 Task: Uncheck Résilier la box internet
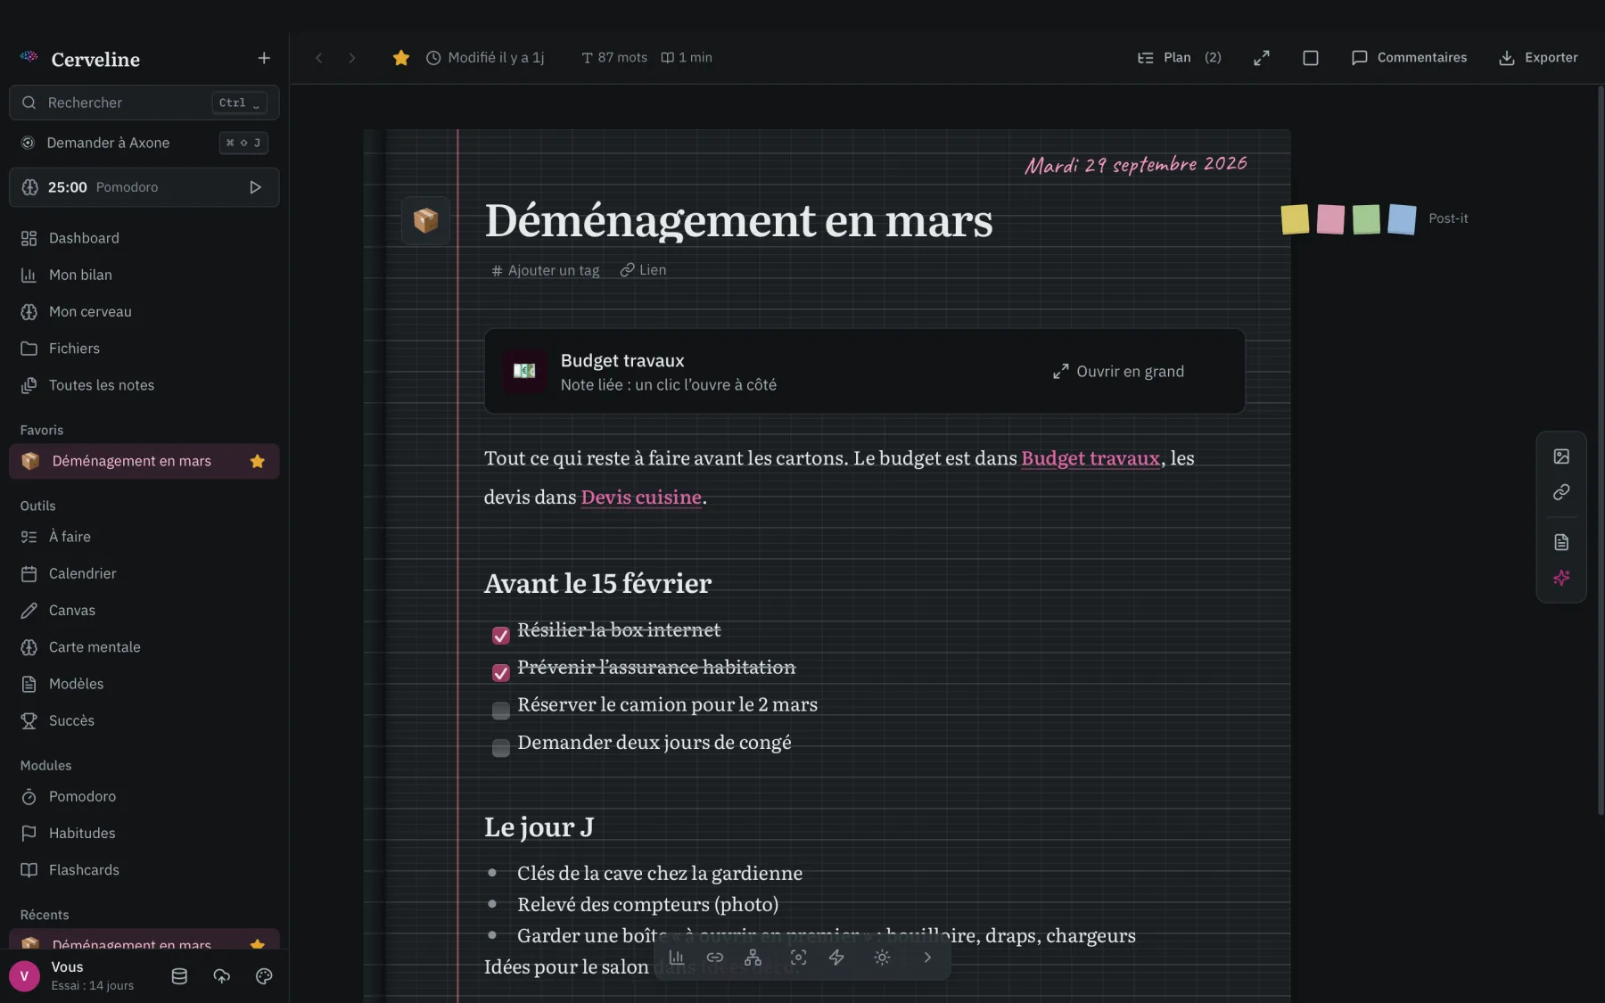(x=501, y=635)
